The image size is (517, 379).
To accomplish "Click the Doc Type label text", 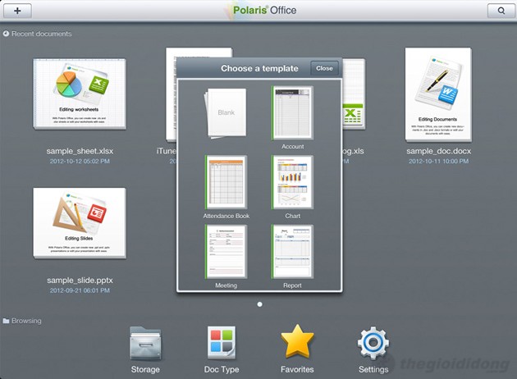I will [222, 369].
